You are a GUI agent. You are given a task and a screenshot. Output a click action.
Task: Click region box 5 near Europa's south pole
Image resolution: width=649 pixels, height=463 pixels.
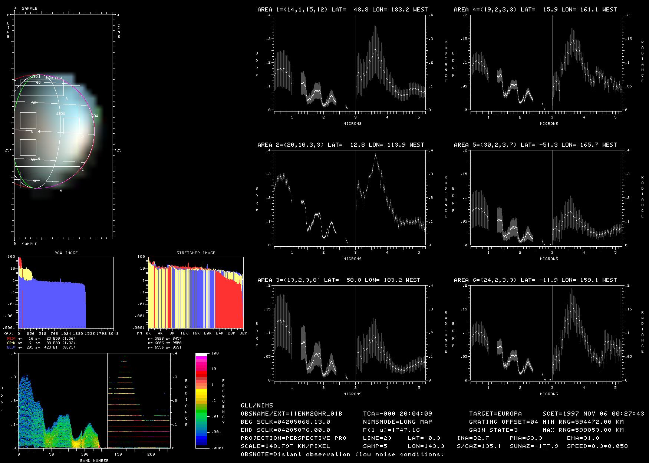point(39,180)
